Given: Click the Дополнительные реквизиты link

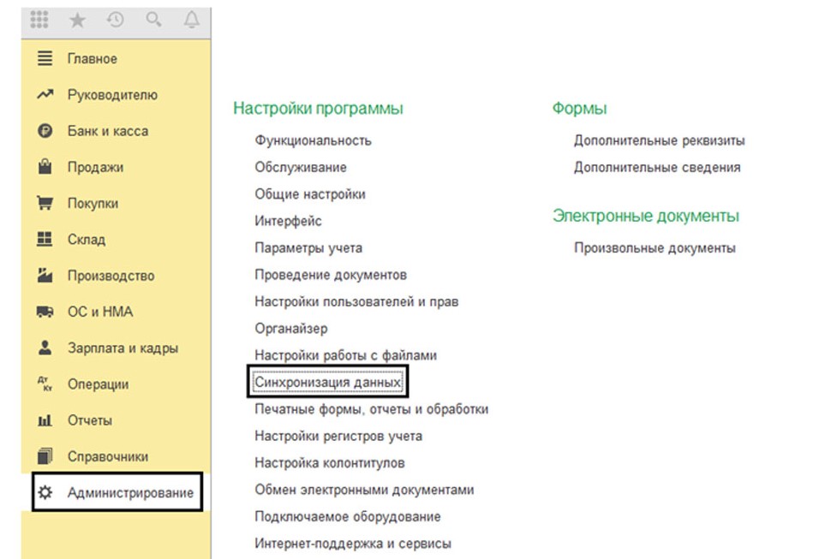Looking at the screenshot, I should click(x=659, y=140).
